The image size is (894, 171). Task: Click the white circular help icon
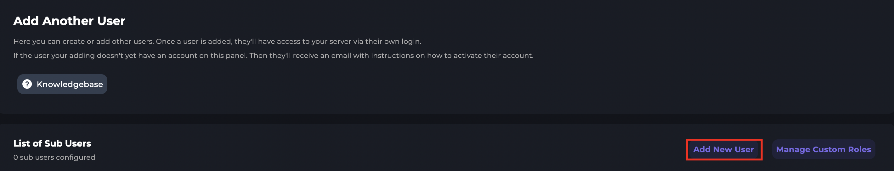pyautogui.click(x=27, y=84)
